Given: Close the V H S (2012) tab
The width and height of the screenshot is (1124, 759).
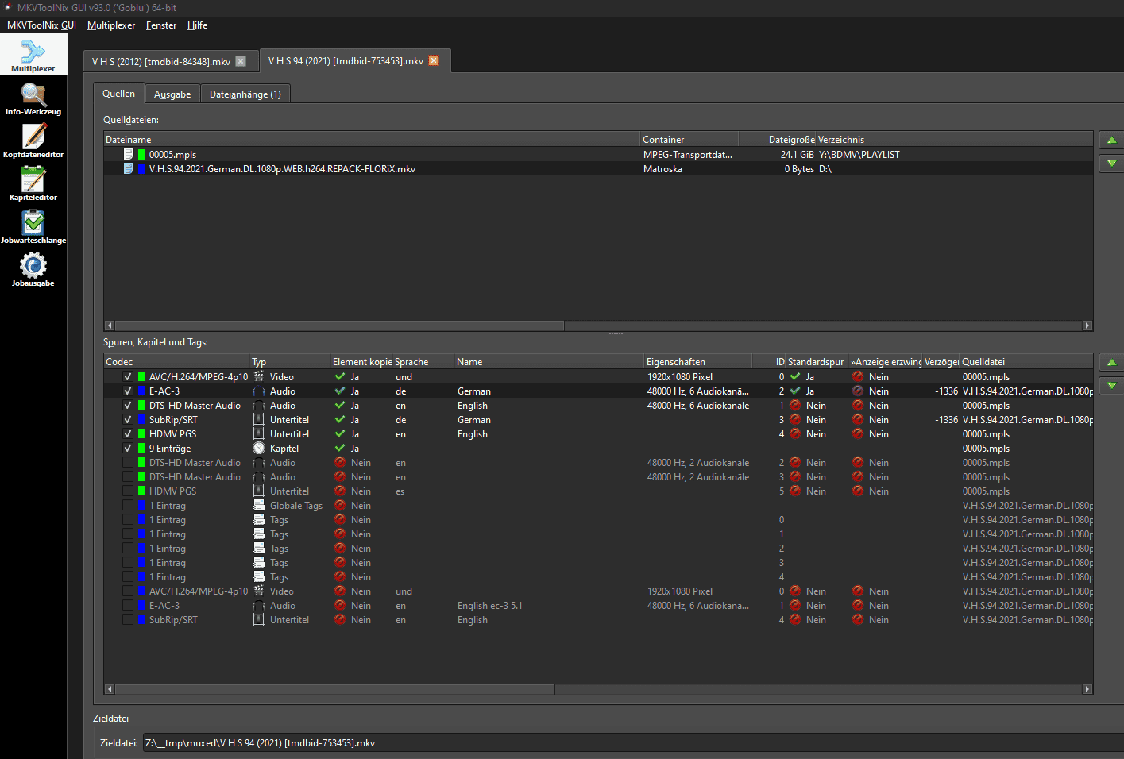Looking at the screenshot, I should point(241,61).
